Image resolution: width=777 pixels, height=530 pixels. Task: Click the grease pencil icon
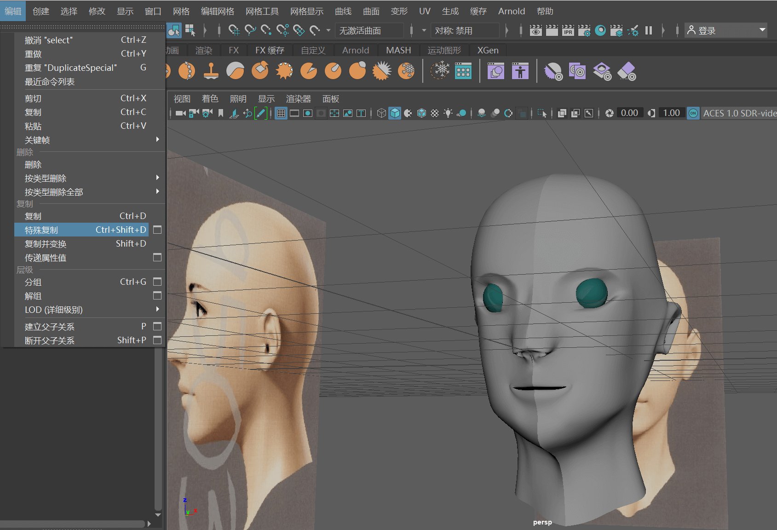coord(260,113)
